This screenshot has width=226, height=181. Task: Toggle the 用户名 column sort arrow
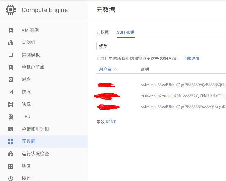[x=115, y=69]
